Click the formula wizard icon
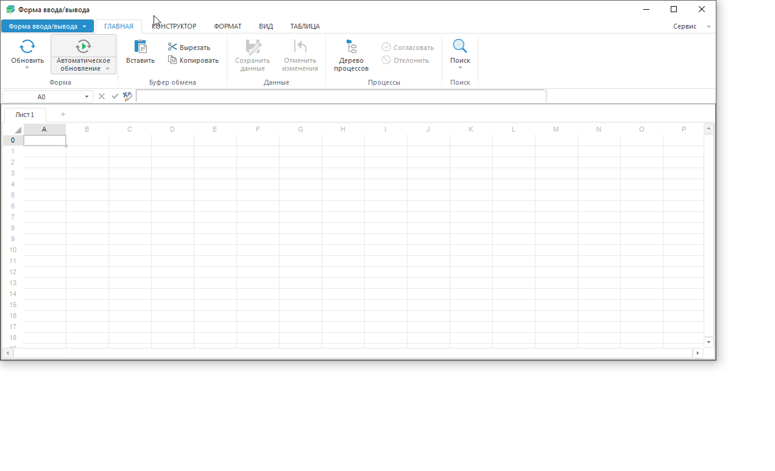Image resolution: width=775 pixels, height=471 pixels. pos(127,96)
